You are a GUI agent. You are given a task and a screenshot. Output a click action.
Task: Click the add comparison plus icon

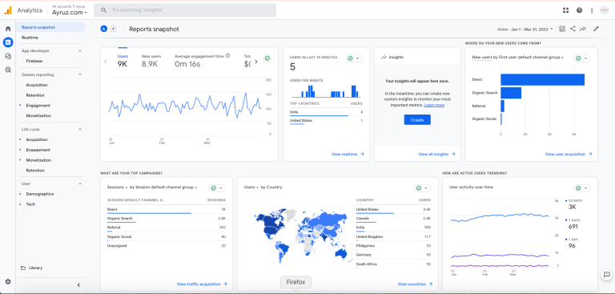(x=113, y=29)
